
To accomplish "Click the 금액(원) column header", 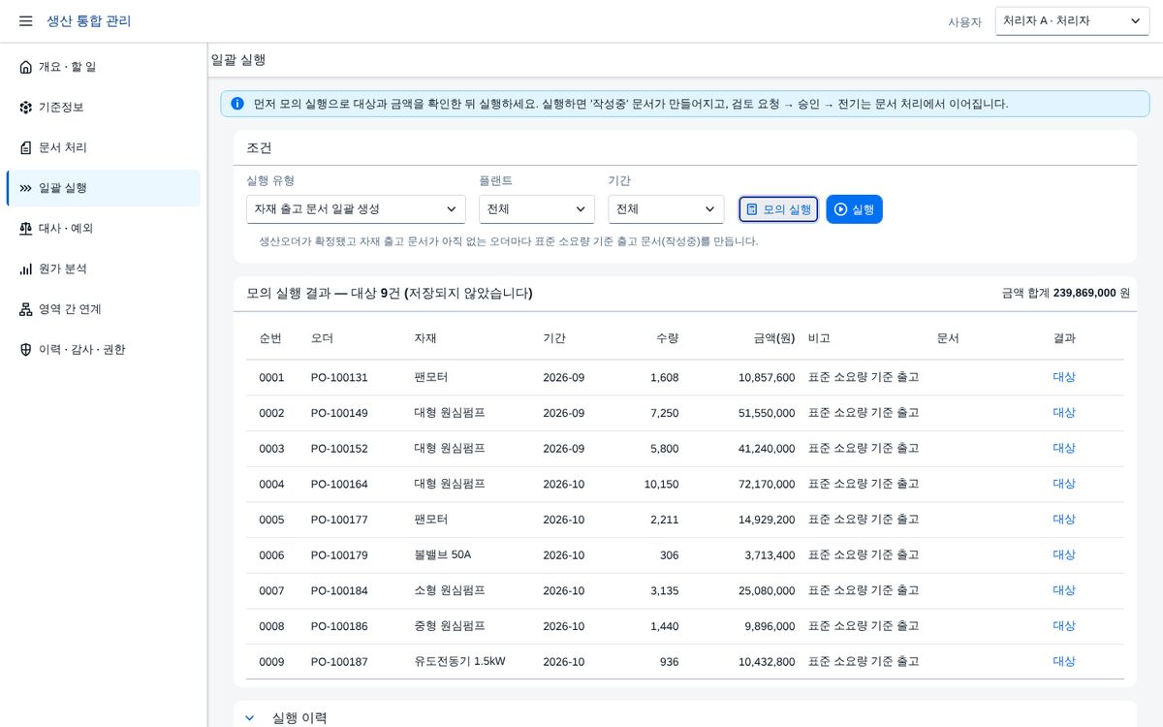I will pyautogui.click(x=774, y=338).
